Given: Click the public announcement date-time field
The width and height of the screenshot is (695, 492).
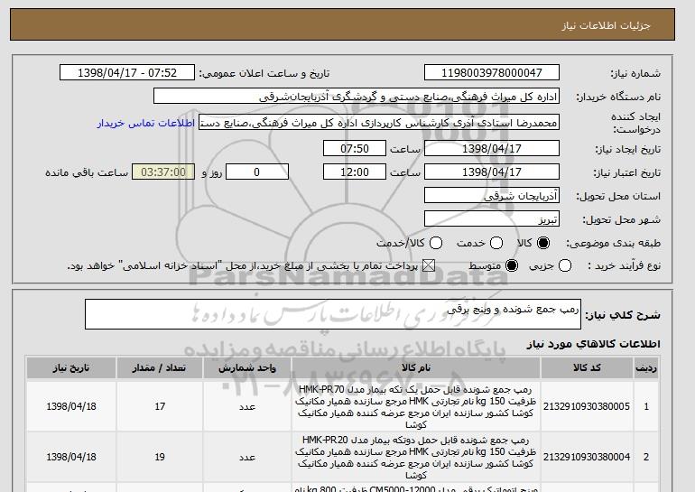Looking at the screenshot, I should [127, 73].
